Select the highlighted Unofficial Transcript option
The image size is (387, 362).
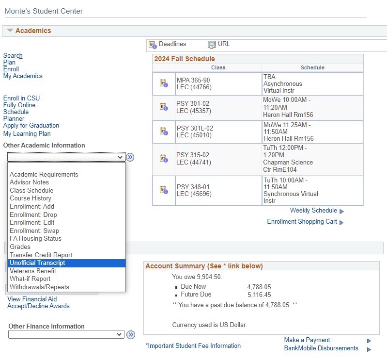(66, 263)
